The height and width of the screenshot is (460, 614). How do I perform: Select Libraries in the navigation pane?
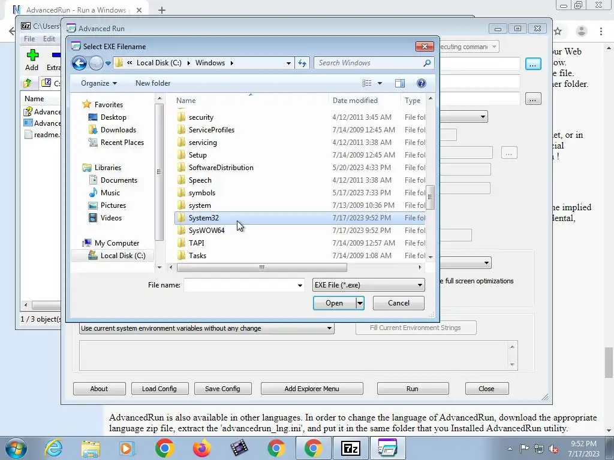tap(108, 168)
